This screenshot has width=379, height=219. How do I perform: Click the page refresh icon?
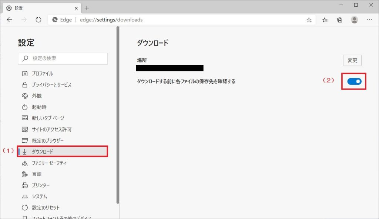[38, 20]
